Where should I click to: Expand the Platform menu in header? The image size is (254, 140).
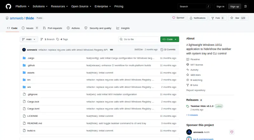(22, 6)
